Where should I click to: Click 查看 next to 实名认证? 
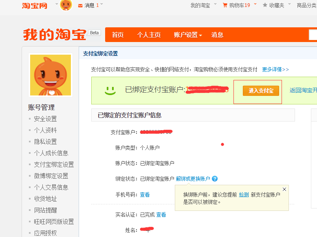161,215
